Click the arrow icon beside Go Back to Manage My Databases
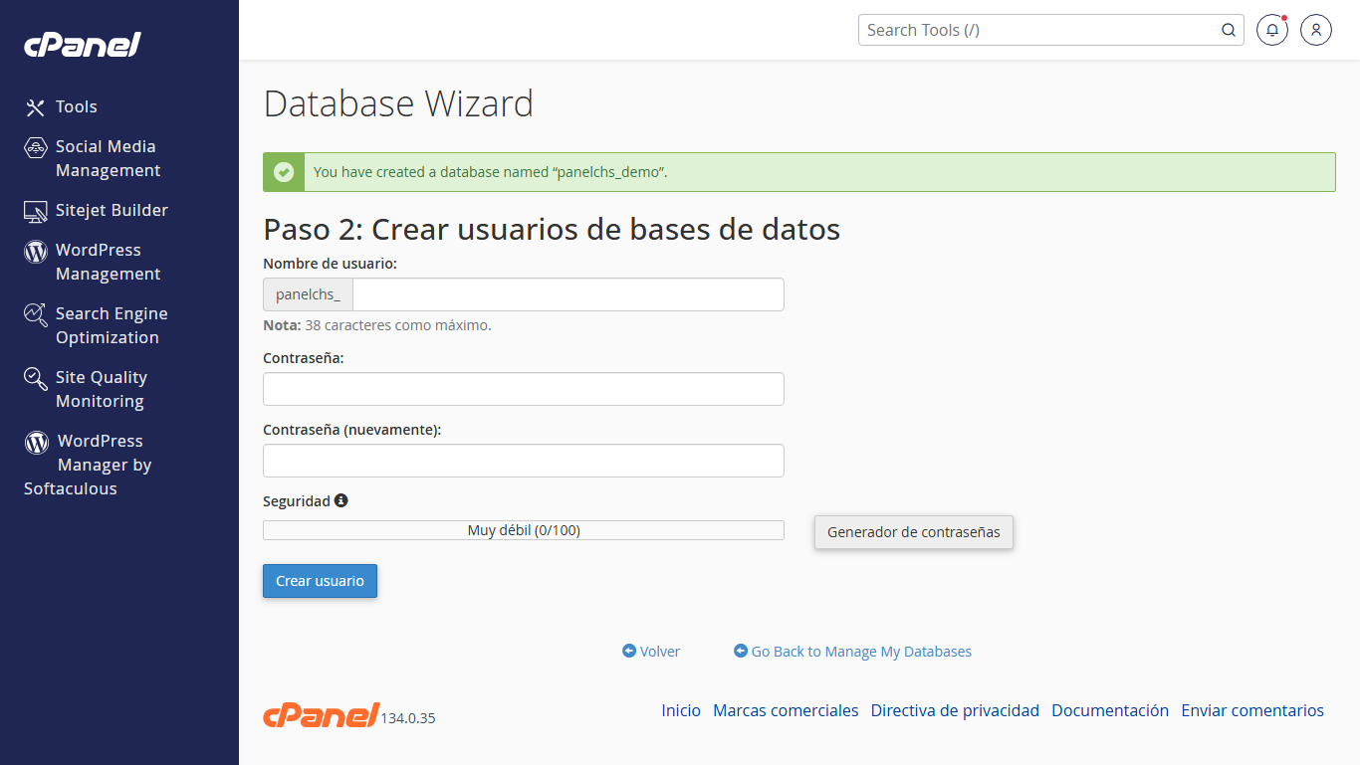Viewport: 1360px width, 765px height. (x=741, y=651)
